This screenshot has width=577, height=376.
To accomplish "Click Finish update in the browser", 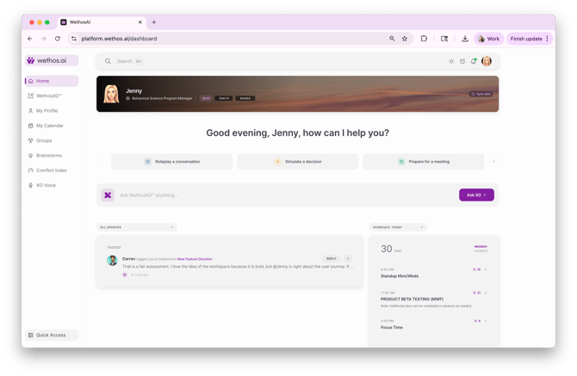I will coord(526,39).
